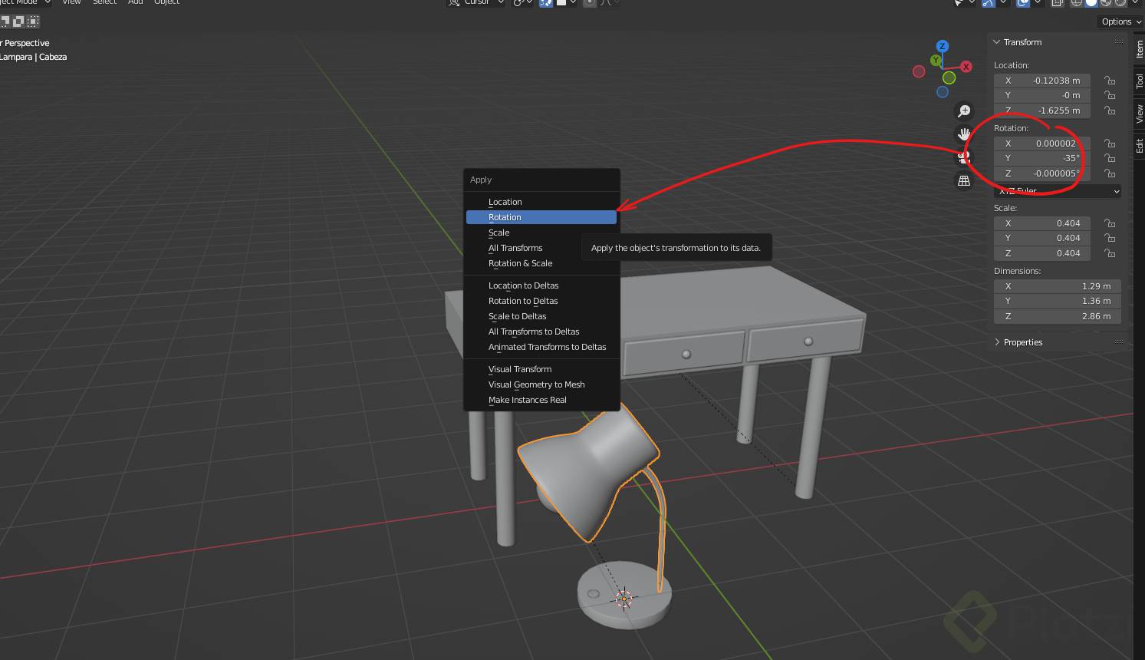
Task: Toggle the Rotation Y lock
Action: (1109, 158)
